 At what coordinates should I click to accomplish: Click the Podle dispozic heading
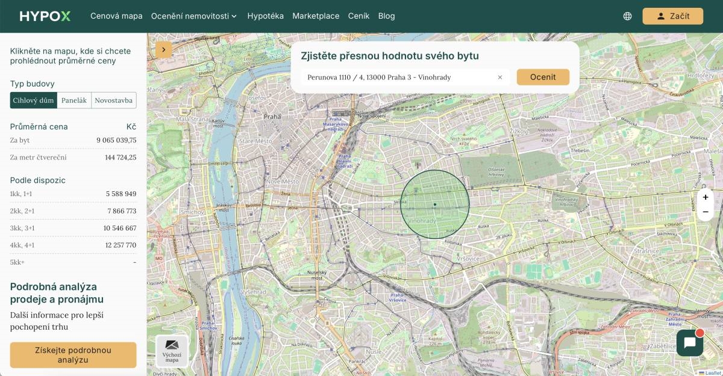pyautogui.click(x=38, y=180)
